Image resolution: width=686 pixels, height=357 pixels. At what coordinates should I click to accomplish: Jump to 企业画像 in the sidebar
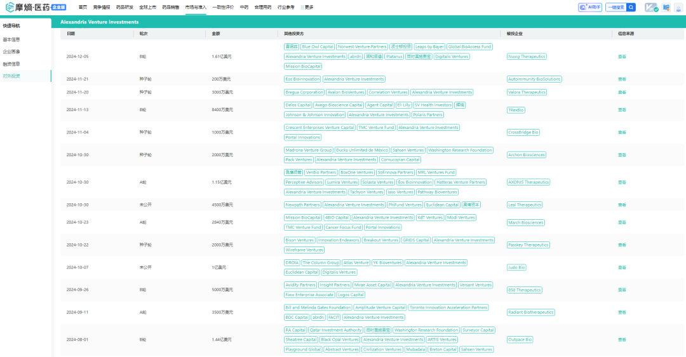click(x=11, y=51)
